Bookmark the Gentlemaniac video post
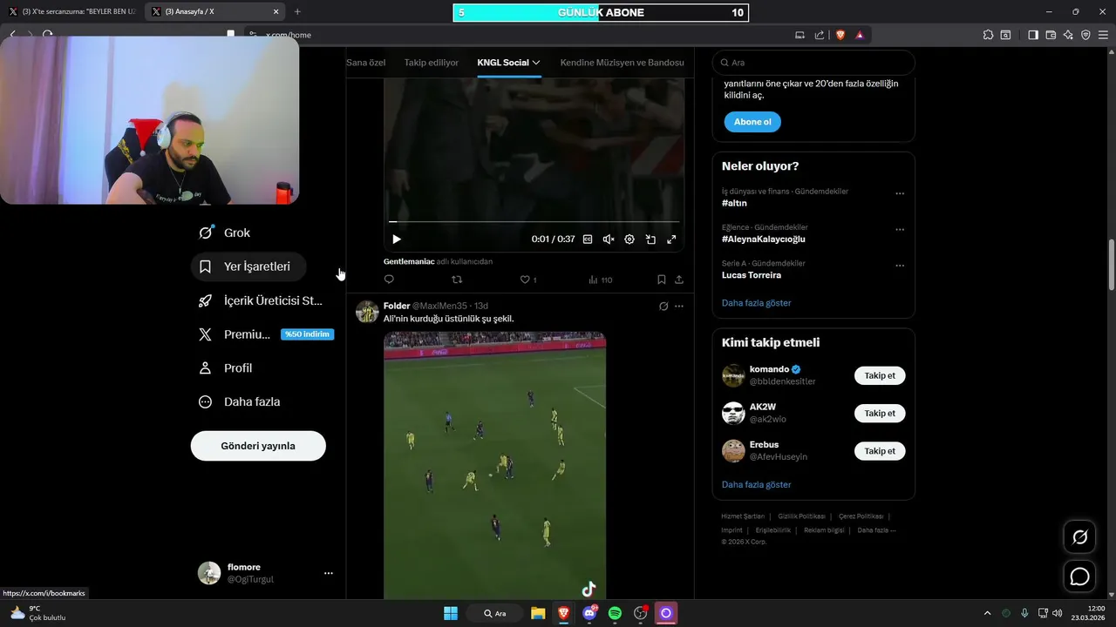The width and height of the screenshot is (1116, 627). point(661,280)
